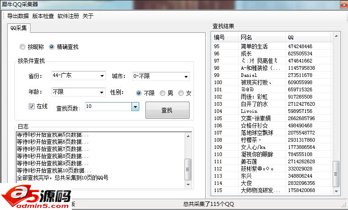Click QQ number 2075548772
348x210 pixels.
click(301, 133)
